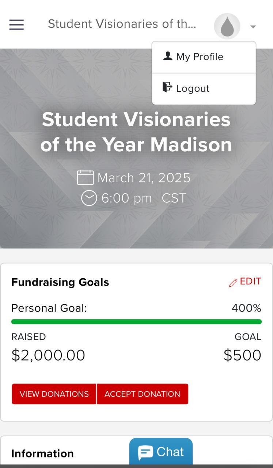Click the red pencil edit icon
The width and height of the screenshot is (273, 468).
(x=233, y=283)
